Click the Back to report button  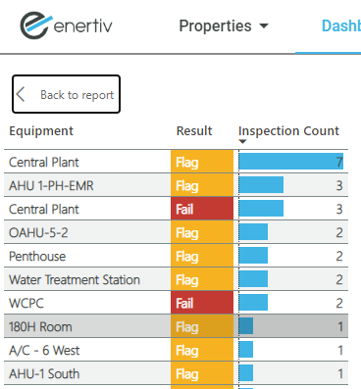(x=67, y=94)
